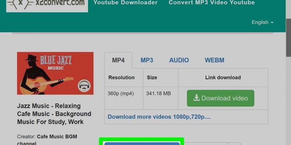291x145 pixels.
Task: Switch to the MP3 tab
Action: [x=147, y=60]
